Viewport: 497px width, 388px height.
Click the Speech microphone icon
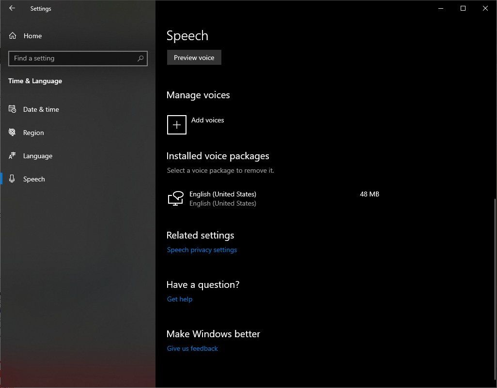pyautogui.click(x=12, y=179)
